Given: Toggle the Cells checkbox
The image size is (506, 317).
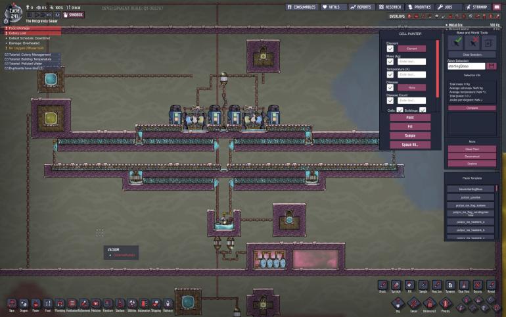Looking at the screenshot, I should [x=400, y=110].
